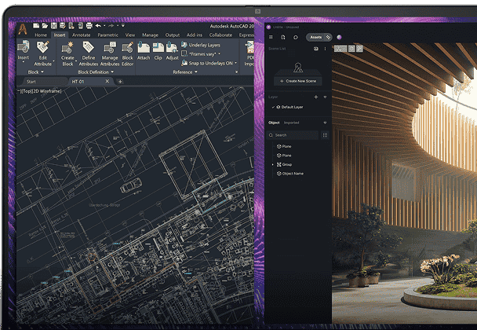Open the Manage Attributes tool
Image resolution: width=477 pixels, height=330 pixels.
(x=110, y=53)
